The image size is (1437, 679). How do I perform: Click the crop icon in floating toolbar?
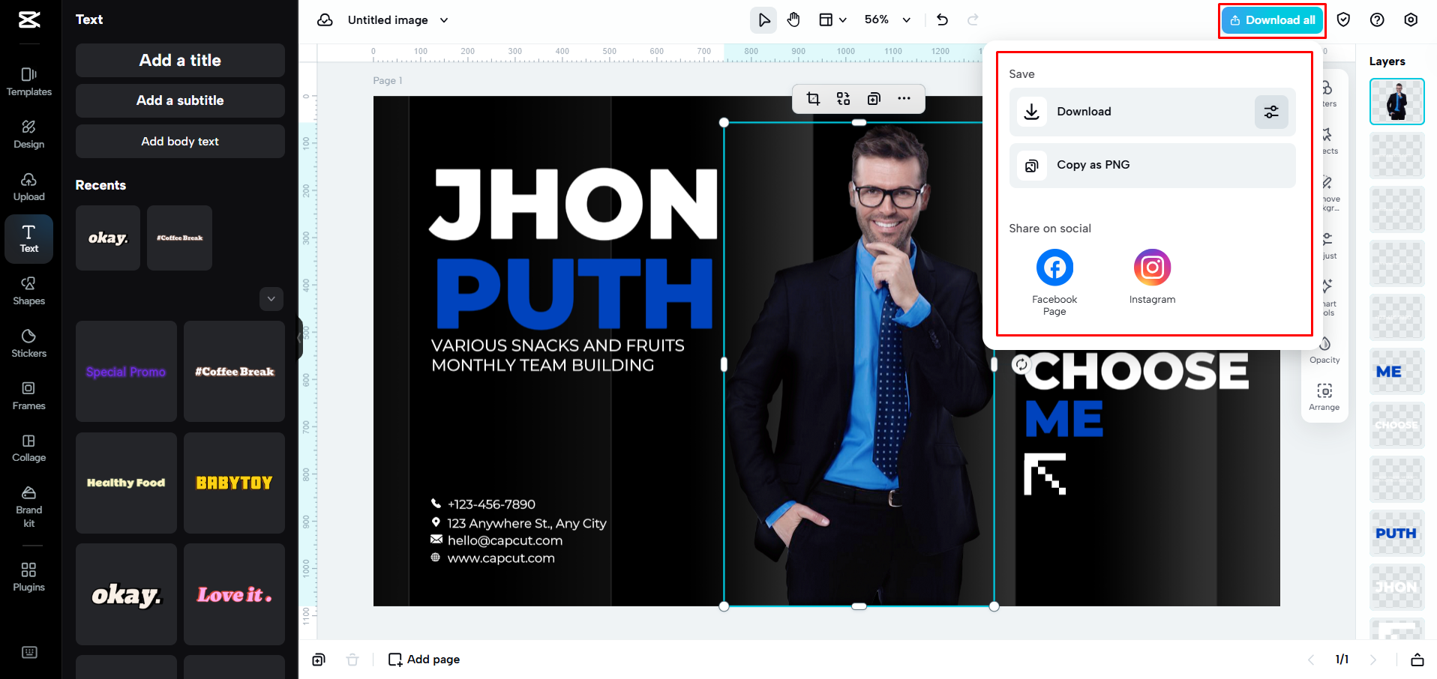click(x=813, y=99)
